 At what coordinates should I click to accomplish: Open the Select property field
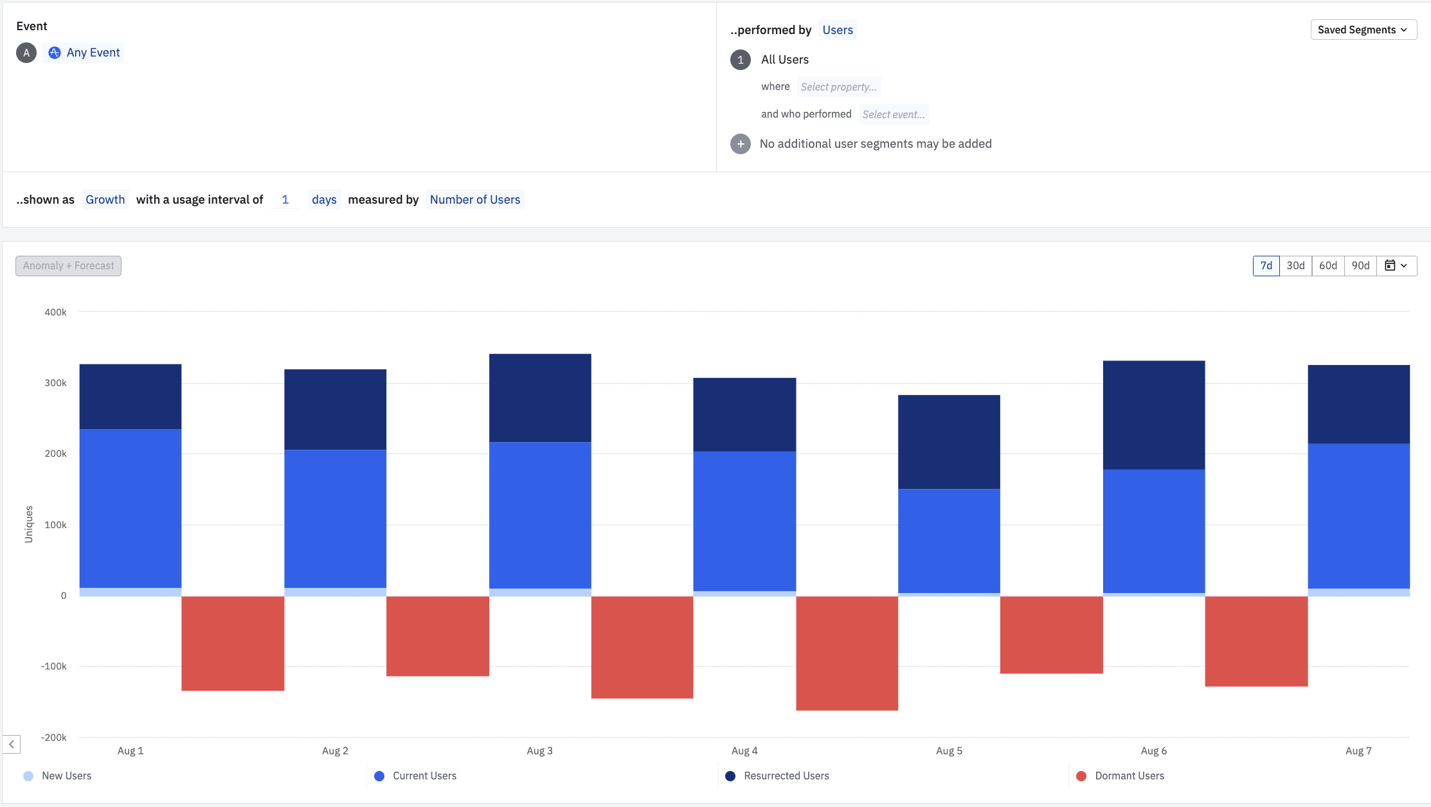(x=838, y=87)
